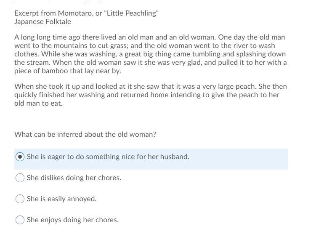Viewport: 332px width, 234px height.
Task: Click the line starting 'quickly finished her washing'
Action: (146, 95)
